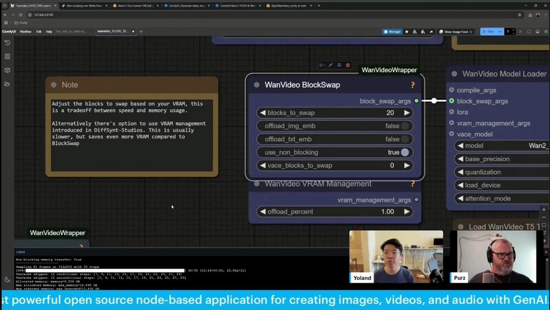Open the node color picker in selection toolbox
This screenshot has height=310, width=550.
click(x=322, y=65)
